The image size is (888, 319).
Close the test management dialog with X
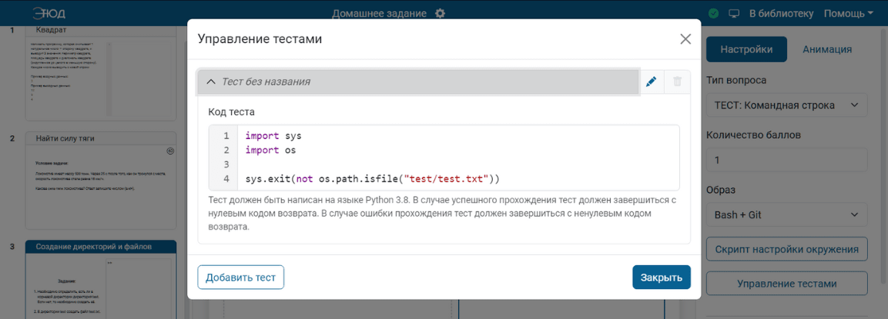pyautogui.click(x=685, y=39)
